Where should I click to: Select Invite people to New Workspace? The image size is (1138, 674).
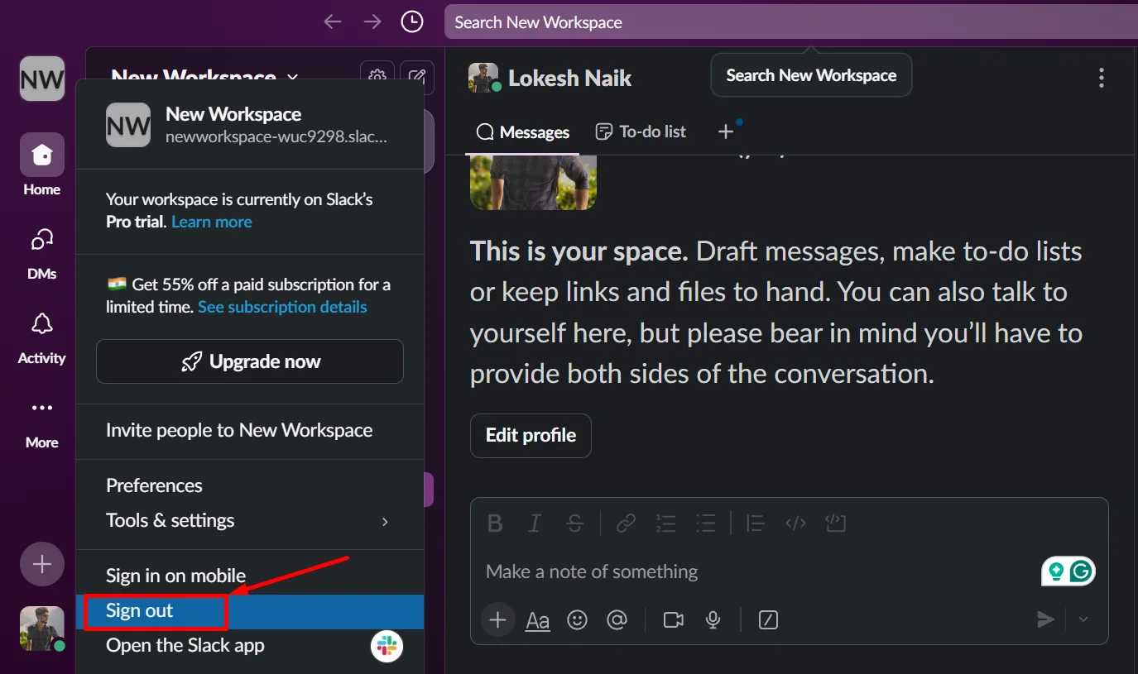pos(250,430)
